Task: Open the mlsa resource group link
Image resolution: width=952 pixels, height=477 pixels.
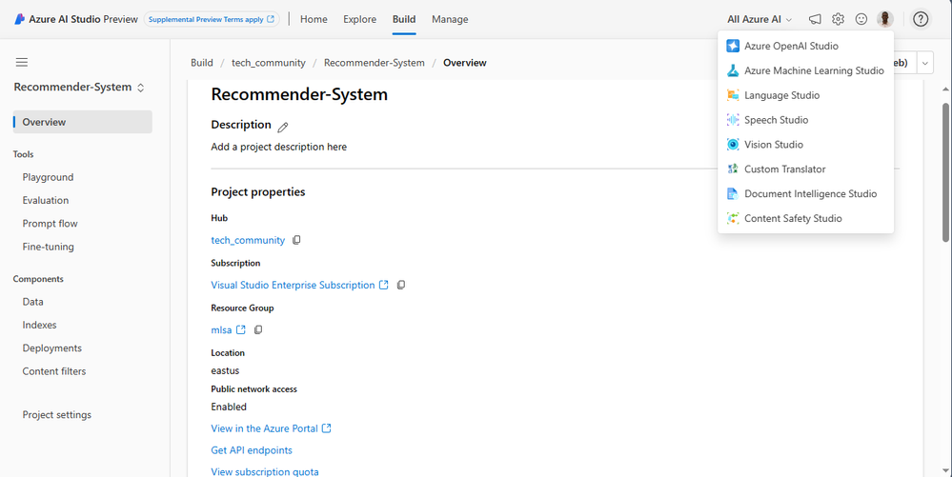Action: pyautogui.click(x=221, y=329)
